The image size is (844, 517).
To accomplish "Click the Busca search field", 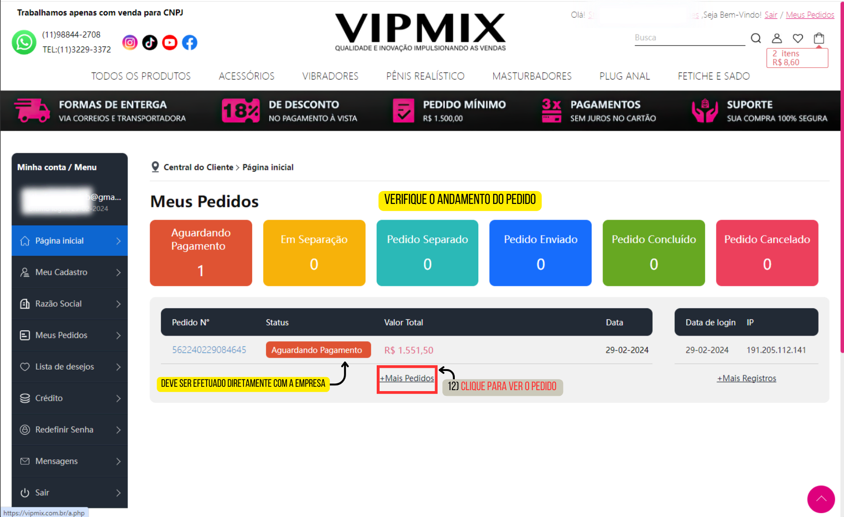I will pos(690,38).
